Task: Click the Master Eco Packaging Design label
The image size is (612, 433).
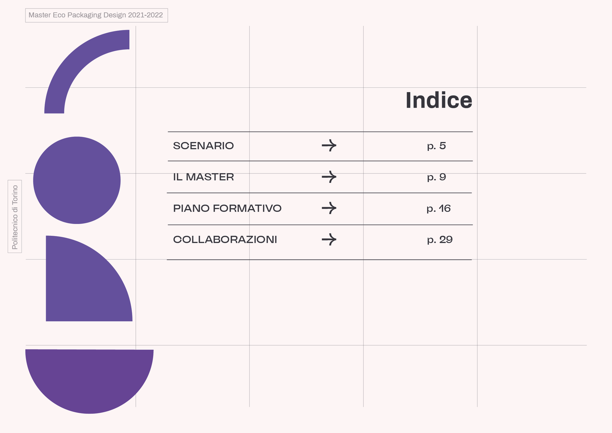Action: (96, 15)
